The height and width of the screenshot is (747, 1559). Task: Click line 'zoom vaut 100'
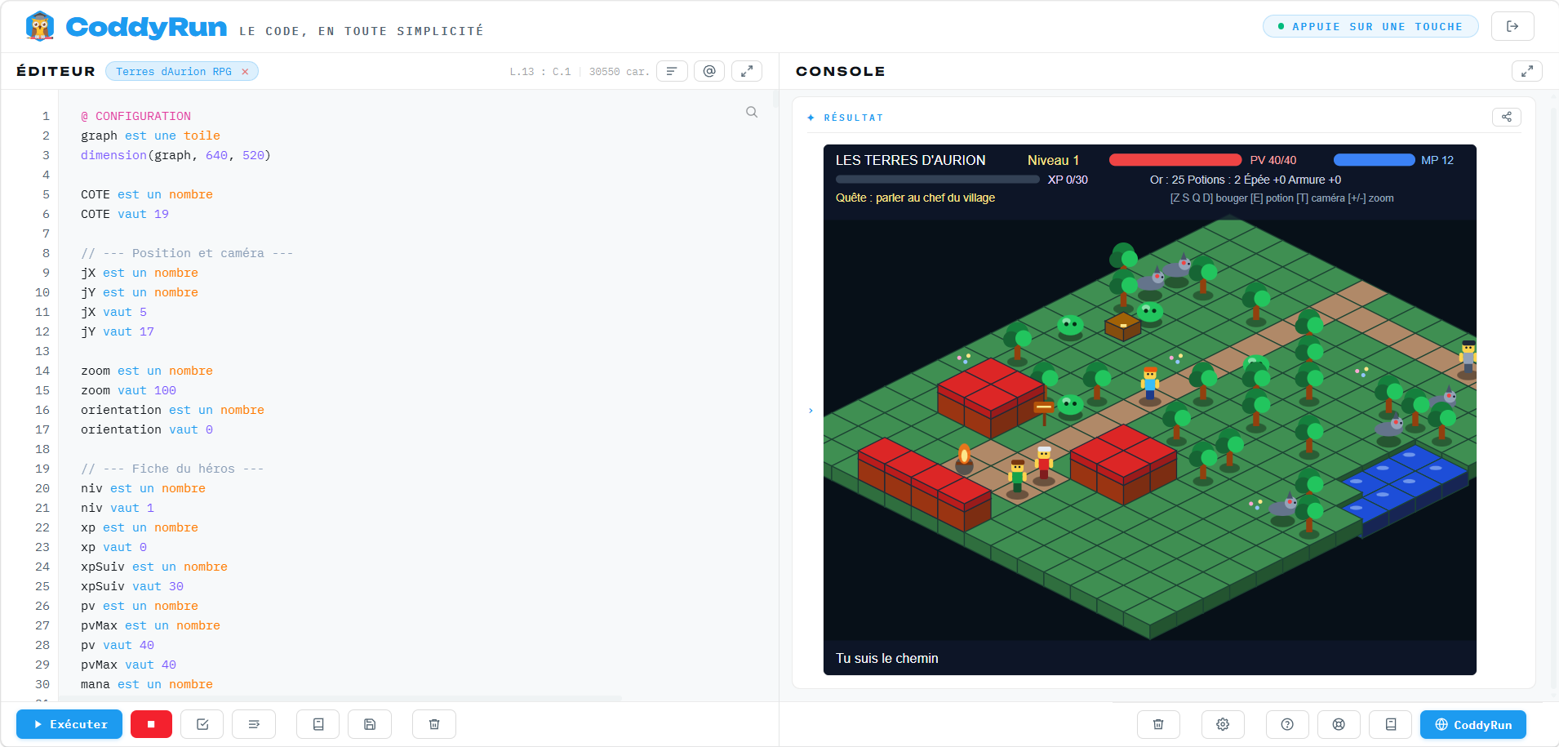click(x=128, y=390)
